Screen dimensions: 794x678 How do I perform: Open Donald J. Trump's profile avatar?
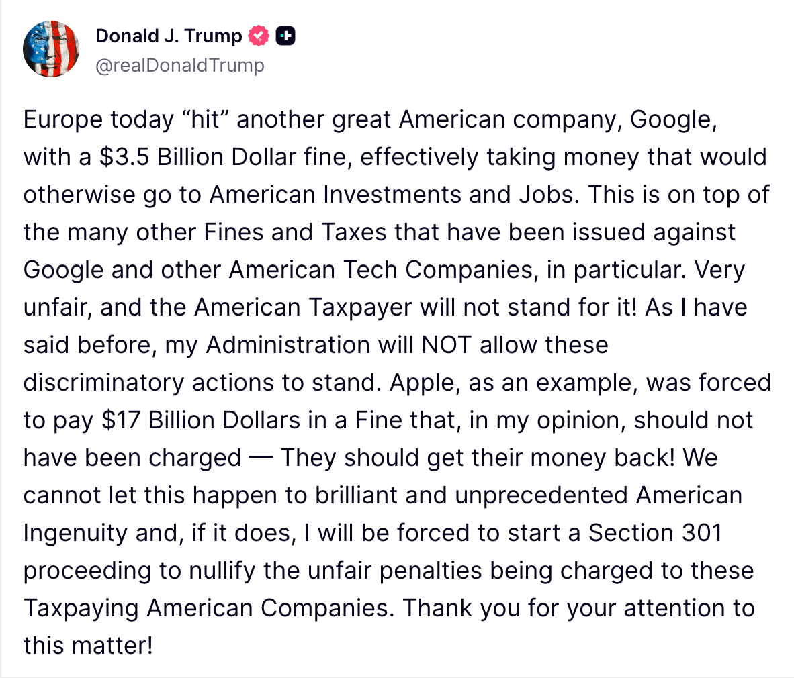(50, 49)
